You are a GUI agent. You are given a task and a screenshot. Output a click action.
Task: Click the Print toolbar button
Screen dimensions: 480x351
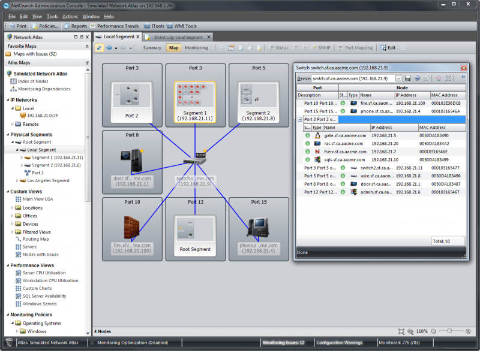click(18, 26)
